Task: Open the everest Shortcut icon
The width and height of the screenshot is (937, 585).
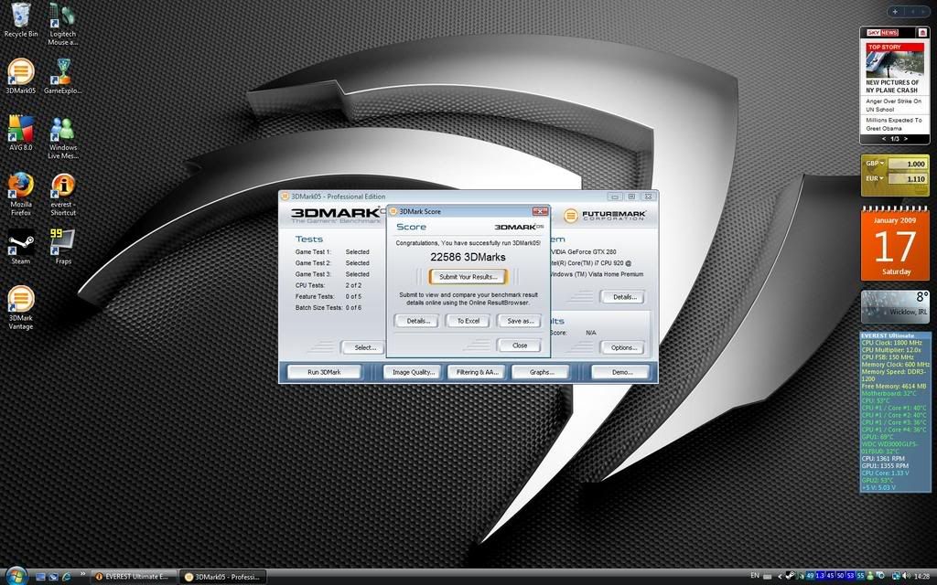Action: tap(63, 194)
